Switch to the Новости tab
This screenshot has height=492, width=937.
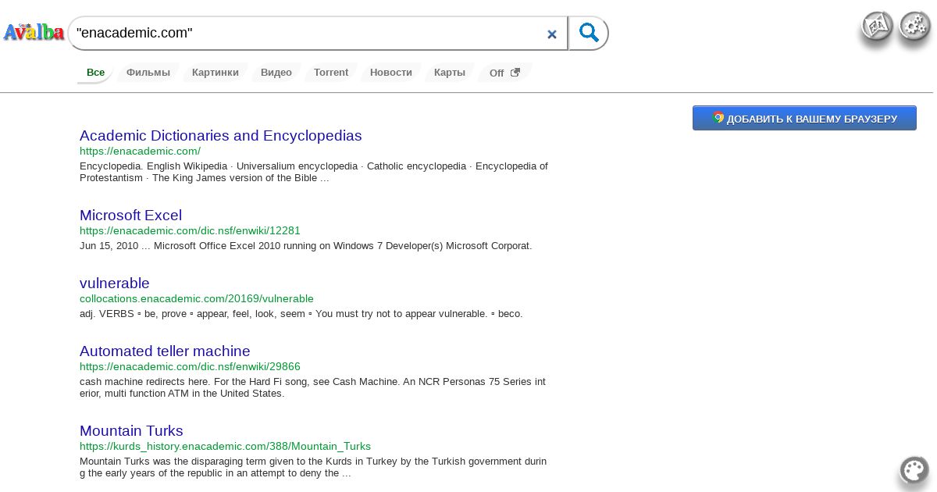(391, 73)
